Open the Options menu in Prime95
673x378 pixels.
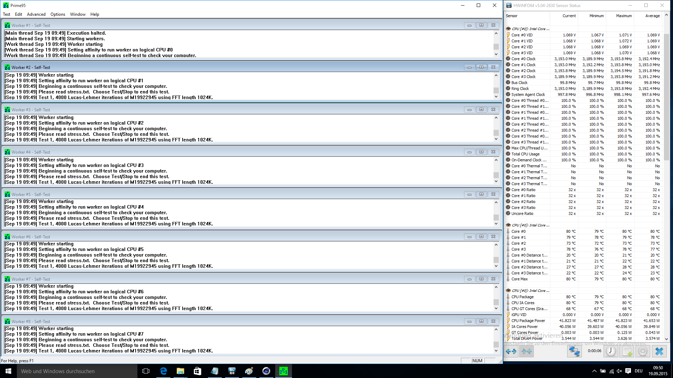click(57, 14)
